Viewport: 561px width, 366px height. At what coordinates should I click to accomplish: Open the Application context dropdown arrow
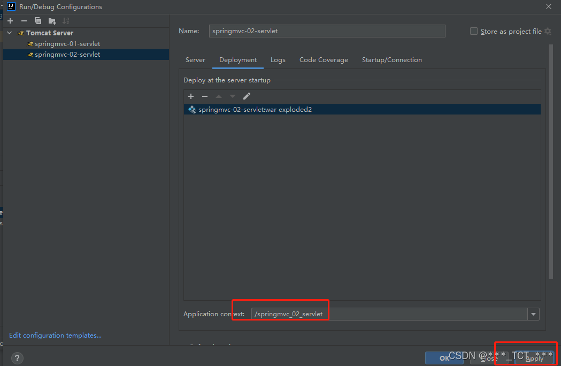click(533, 314)
